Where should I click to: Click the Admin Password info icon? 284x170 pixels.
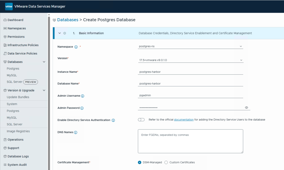point(82,108)
